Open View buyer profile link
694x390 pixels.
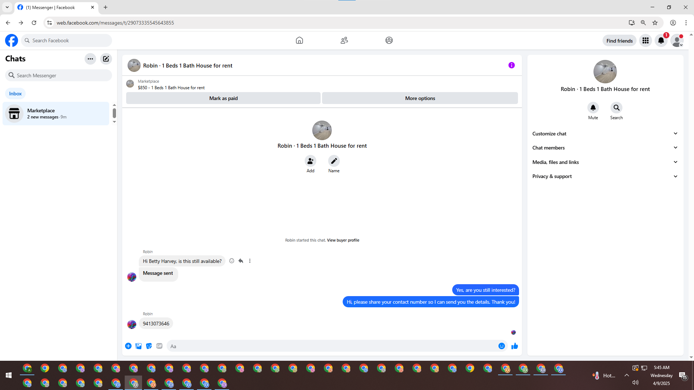click(x=343, y=240)
